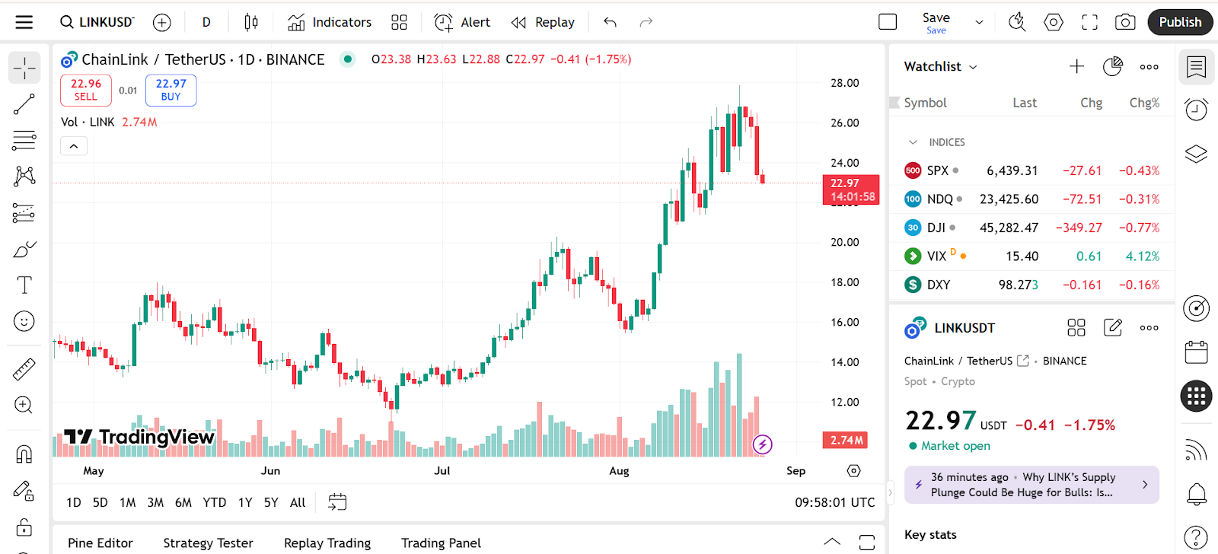This screenshot has height=554, width=1218.
Task: Open the Fibonacci retracement tools
Action: tap(24, 140)
